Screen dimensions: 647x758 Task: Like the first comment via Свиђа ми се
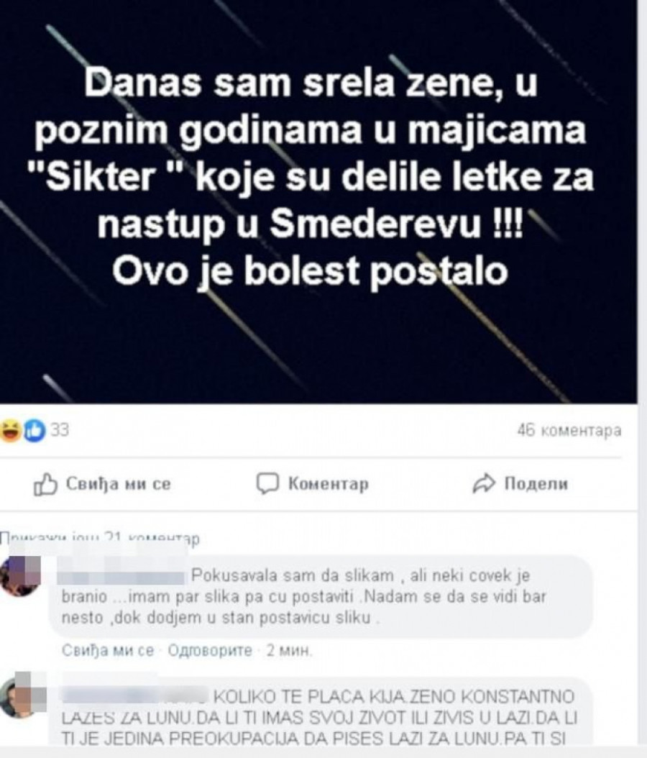click(x=107, y=651)
